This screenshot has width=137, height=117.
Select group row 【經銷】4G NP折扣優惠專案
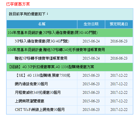click(70, 67)
